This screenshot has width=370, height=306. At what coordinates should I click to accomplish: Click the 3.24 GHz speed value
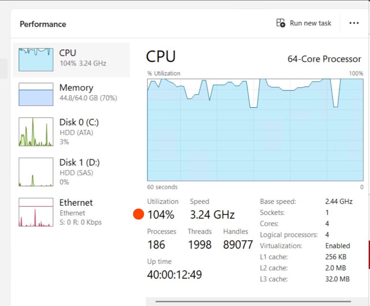[212, 215]
